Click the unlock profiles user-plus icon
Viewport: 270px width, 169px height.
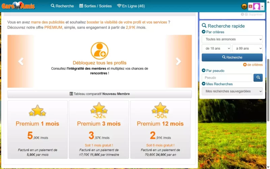tap(100, 51)
